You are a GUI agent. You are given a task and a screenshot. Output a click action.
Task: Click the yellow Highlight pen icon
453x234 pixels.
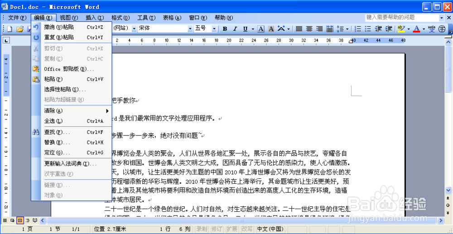pyautogui.click(x=401, y=29)
